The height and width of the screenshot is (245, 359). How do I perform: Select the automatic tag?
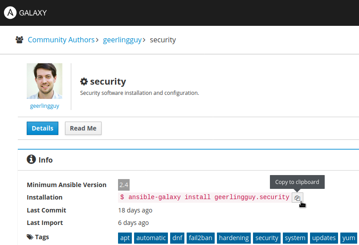151,238
